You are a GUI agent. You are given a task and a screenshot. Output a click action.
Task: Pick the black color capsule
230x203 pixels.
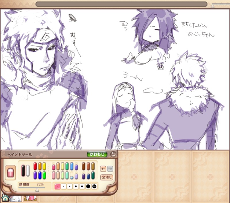coord(23,171)
